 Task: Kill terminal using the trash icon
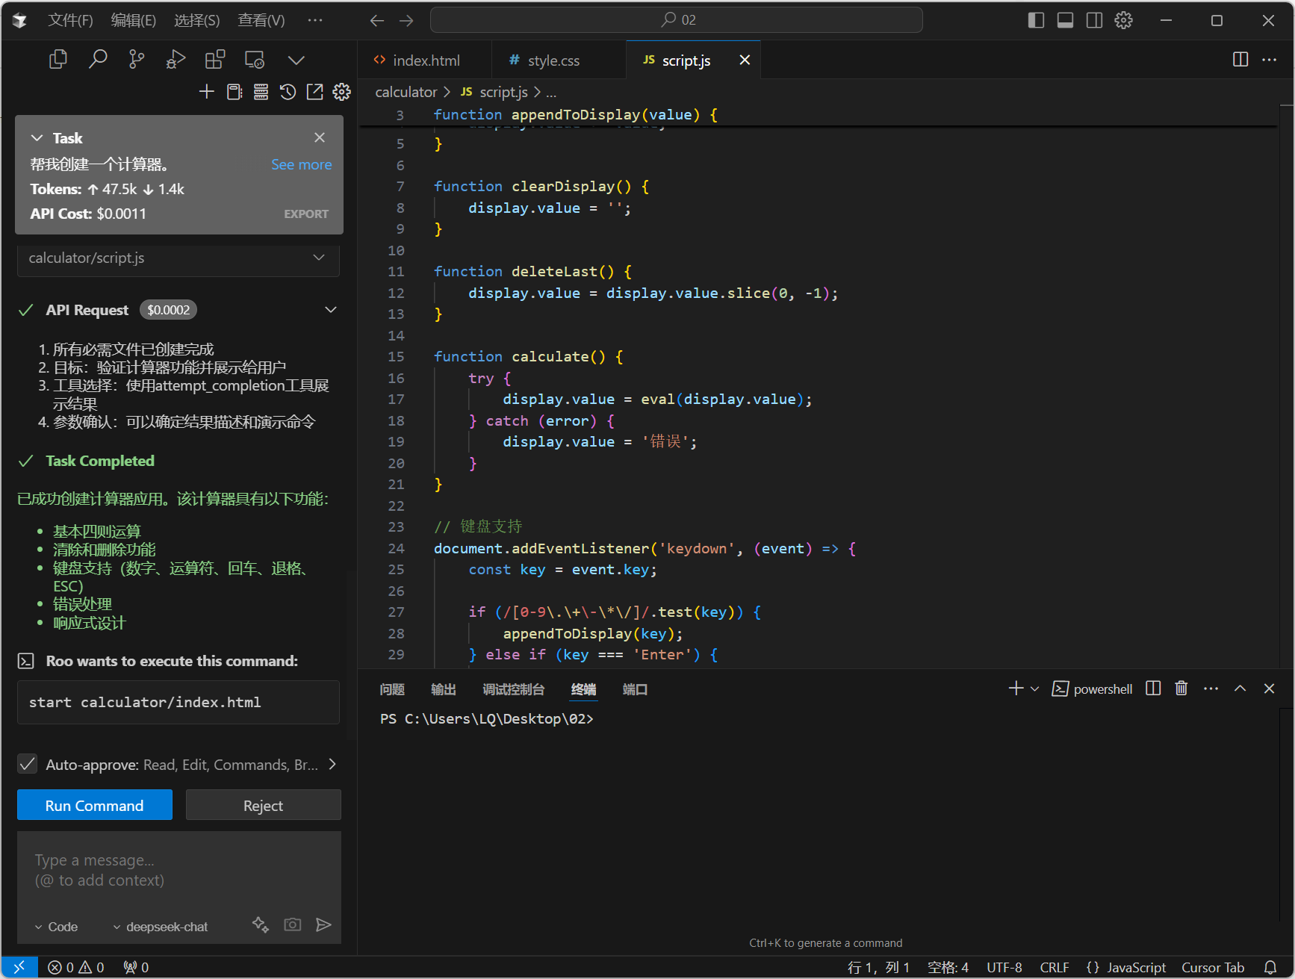point(1181,689)
